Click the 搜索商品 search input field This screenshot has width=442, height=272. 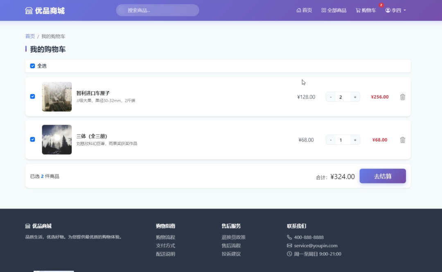coord(157,10)
